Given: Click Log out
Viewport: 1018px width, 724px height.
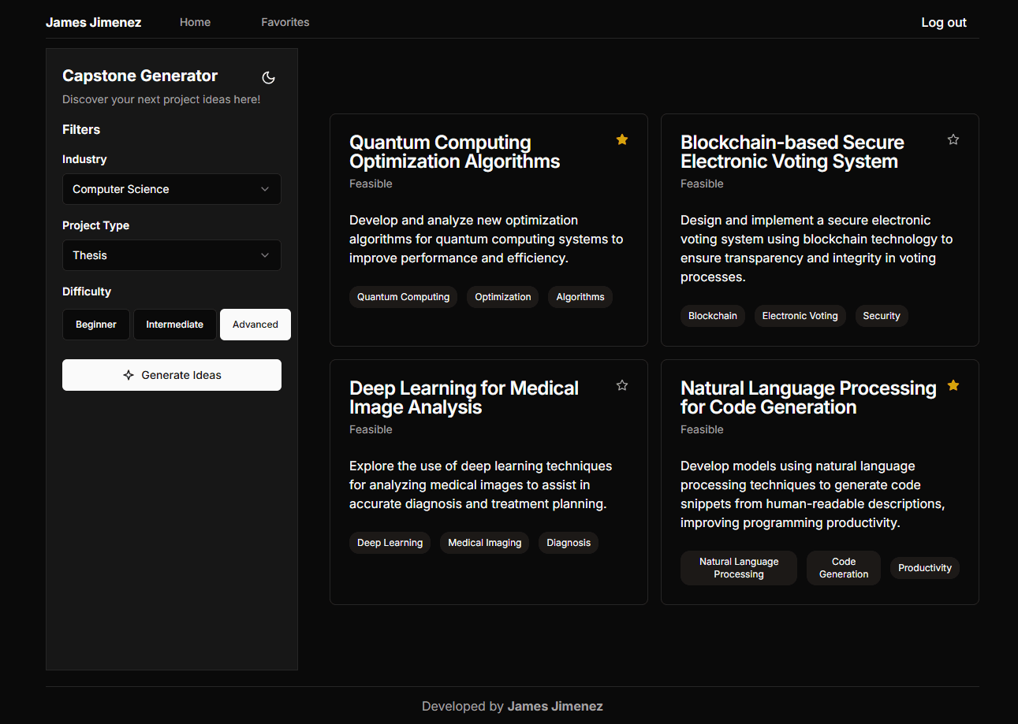Looking at the screenshot, I should 944,22.
